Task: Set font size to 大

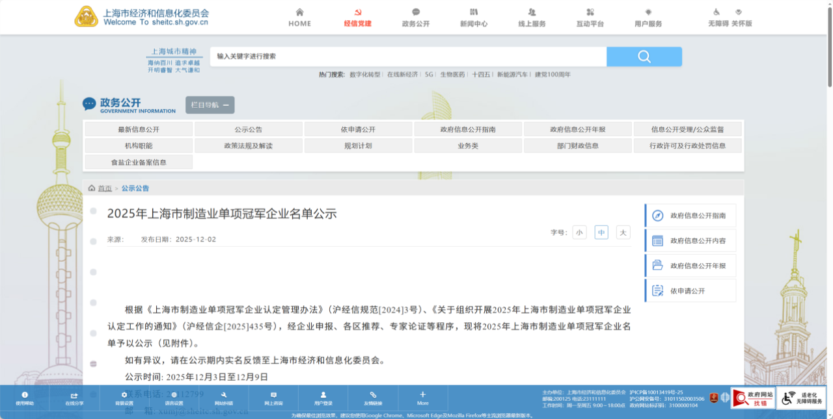Action: 623,233
